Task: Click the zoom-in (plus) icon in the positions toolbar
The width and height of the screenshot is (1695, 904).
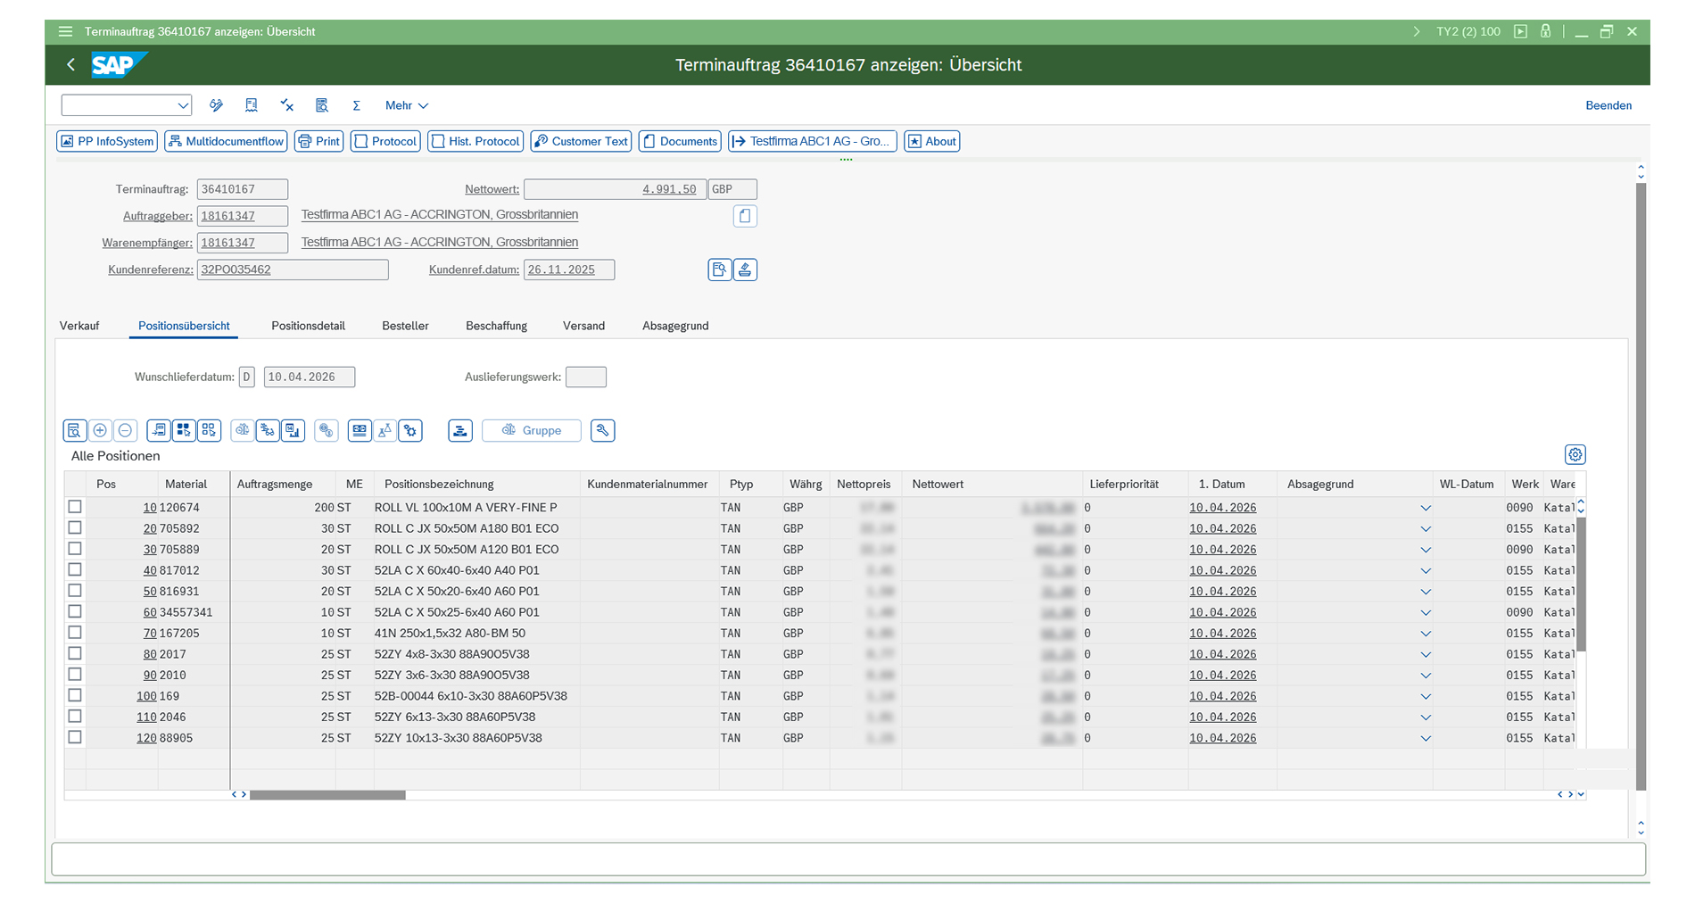Action: (x=100, y=430)
